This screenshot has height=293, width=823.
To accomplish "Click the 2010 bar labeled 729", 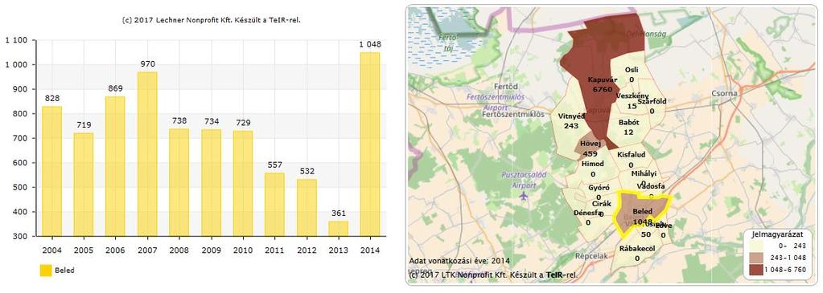I will click(x=242, y=184).
